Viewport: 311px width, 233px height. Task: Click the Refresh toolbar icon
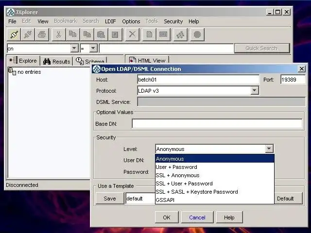click(180, 34)
